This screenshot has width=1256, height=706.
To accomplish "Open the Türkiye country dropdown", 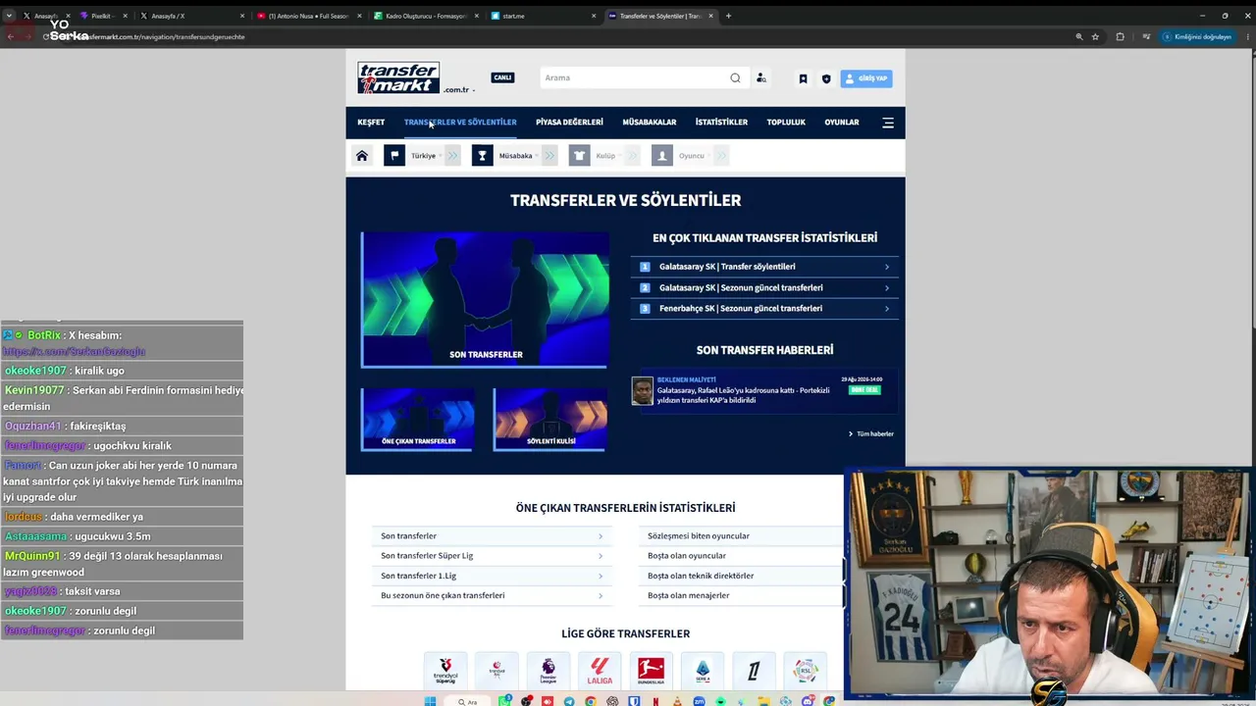I will click(x=427, y=156).
